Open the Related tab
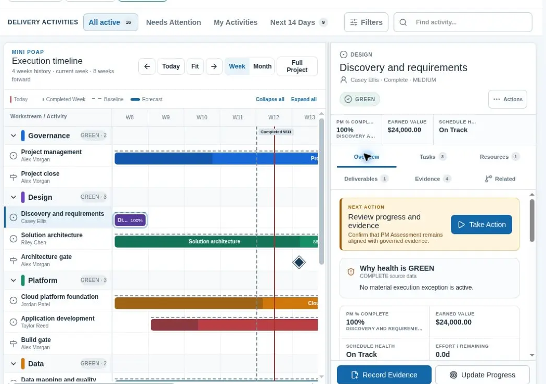The image size is (546, 384). pos(500,179)
